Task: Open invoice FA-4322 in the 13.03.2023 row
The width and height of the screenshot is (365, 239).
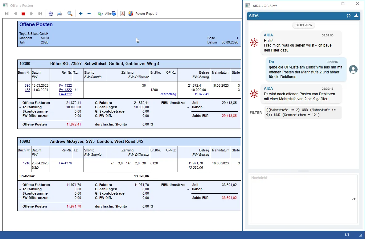Action: tap(65, 85)
